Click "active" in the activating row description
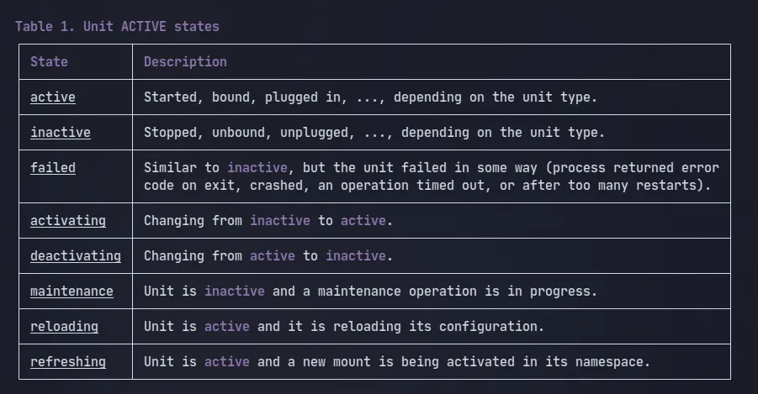Viewport: 758px width, 394px height. 363,221
